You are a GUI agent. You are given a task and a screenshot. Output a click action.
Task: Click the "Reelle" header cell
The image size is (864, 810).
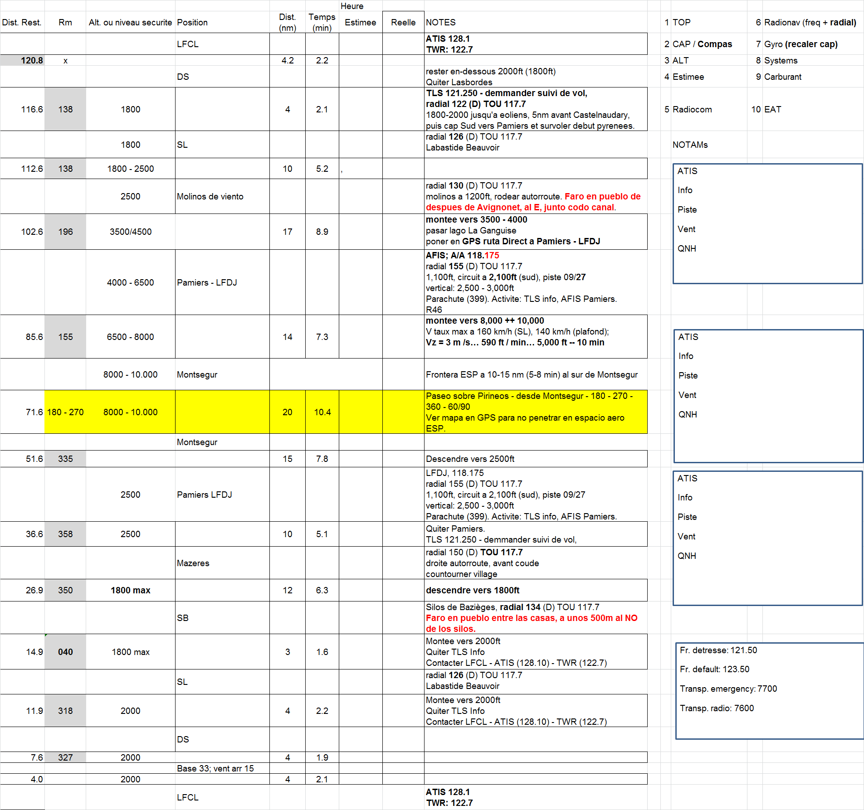[403, 22]
